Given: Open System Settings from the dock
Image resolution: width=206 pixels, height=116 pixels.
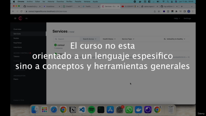Looking at the screenshot, I should point(119,110).
